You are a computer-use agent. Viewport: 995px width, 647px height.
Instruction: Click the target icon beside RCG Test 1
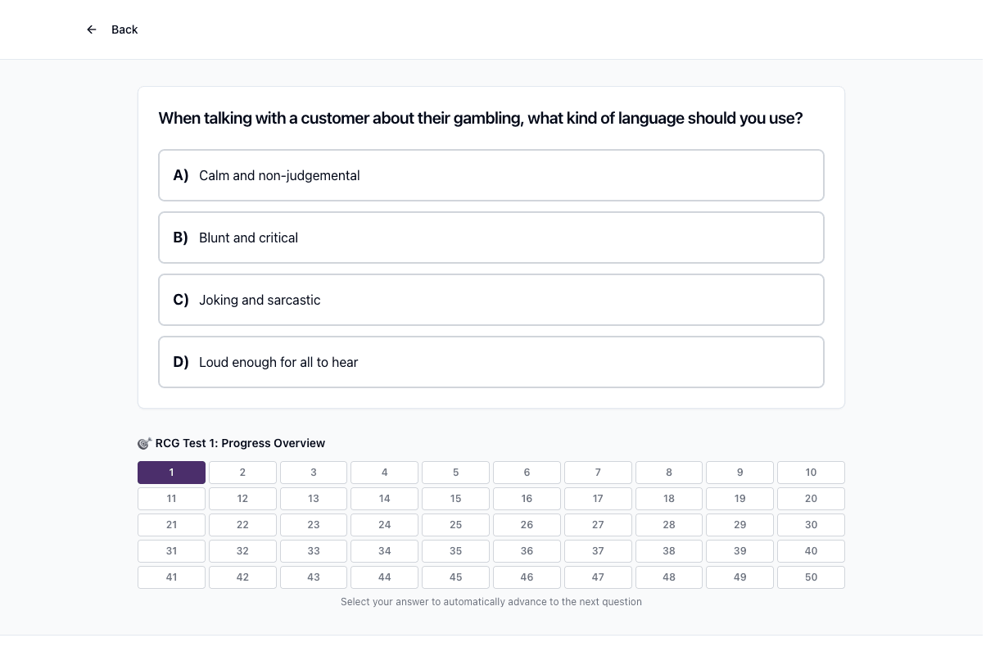point(145,443)
